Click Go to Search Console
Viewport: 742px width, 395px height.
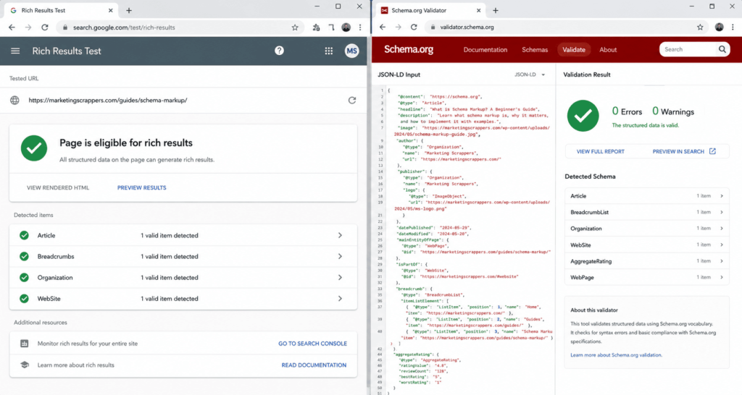[x=312, y=344]
